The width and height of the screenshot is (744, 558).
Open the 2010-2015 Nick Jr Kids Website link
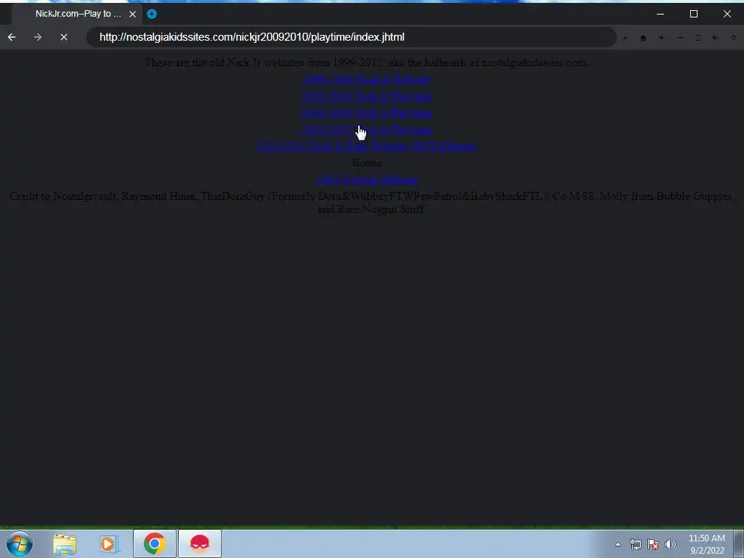[367, 146]
